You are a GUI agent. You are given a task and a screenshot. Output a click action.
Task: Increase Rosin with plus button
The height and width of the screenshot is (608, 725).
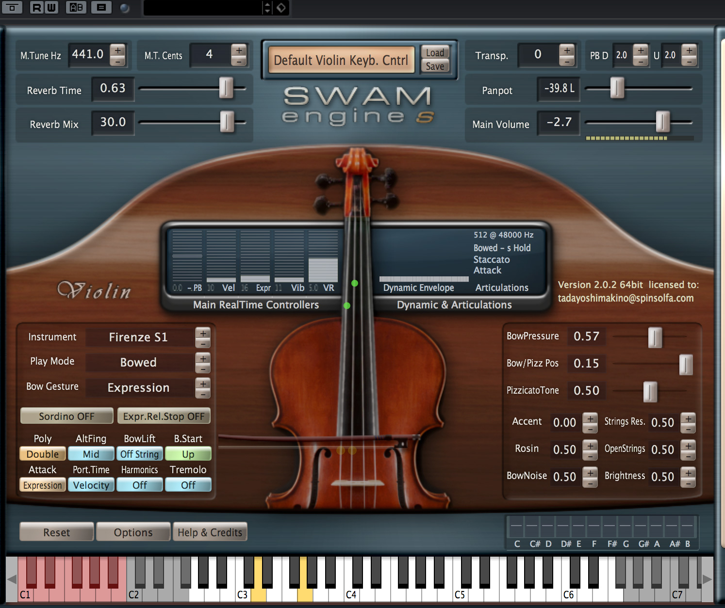coord(590,445)
